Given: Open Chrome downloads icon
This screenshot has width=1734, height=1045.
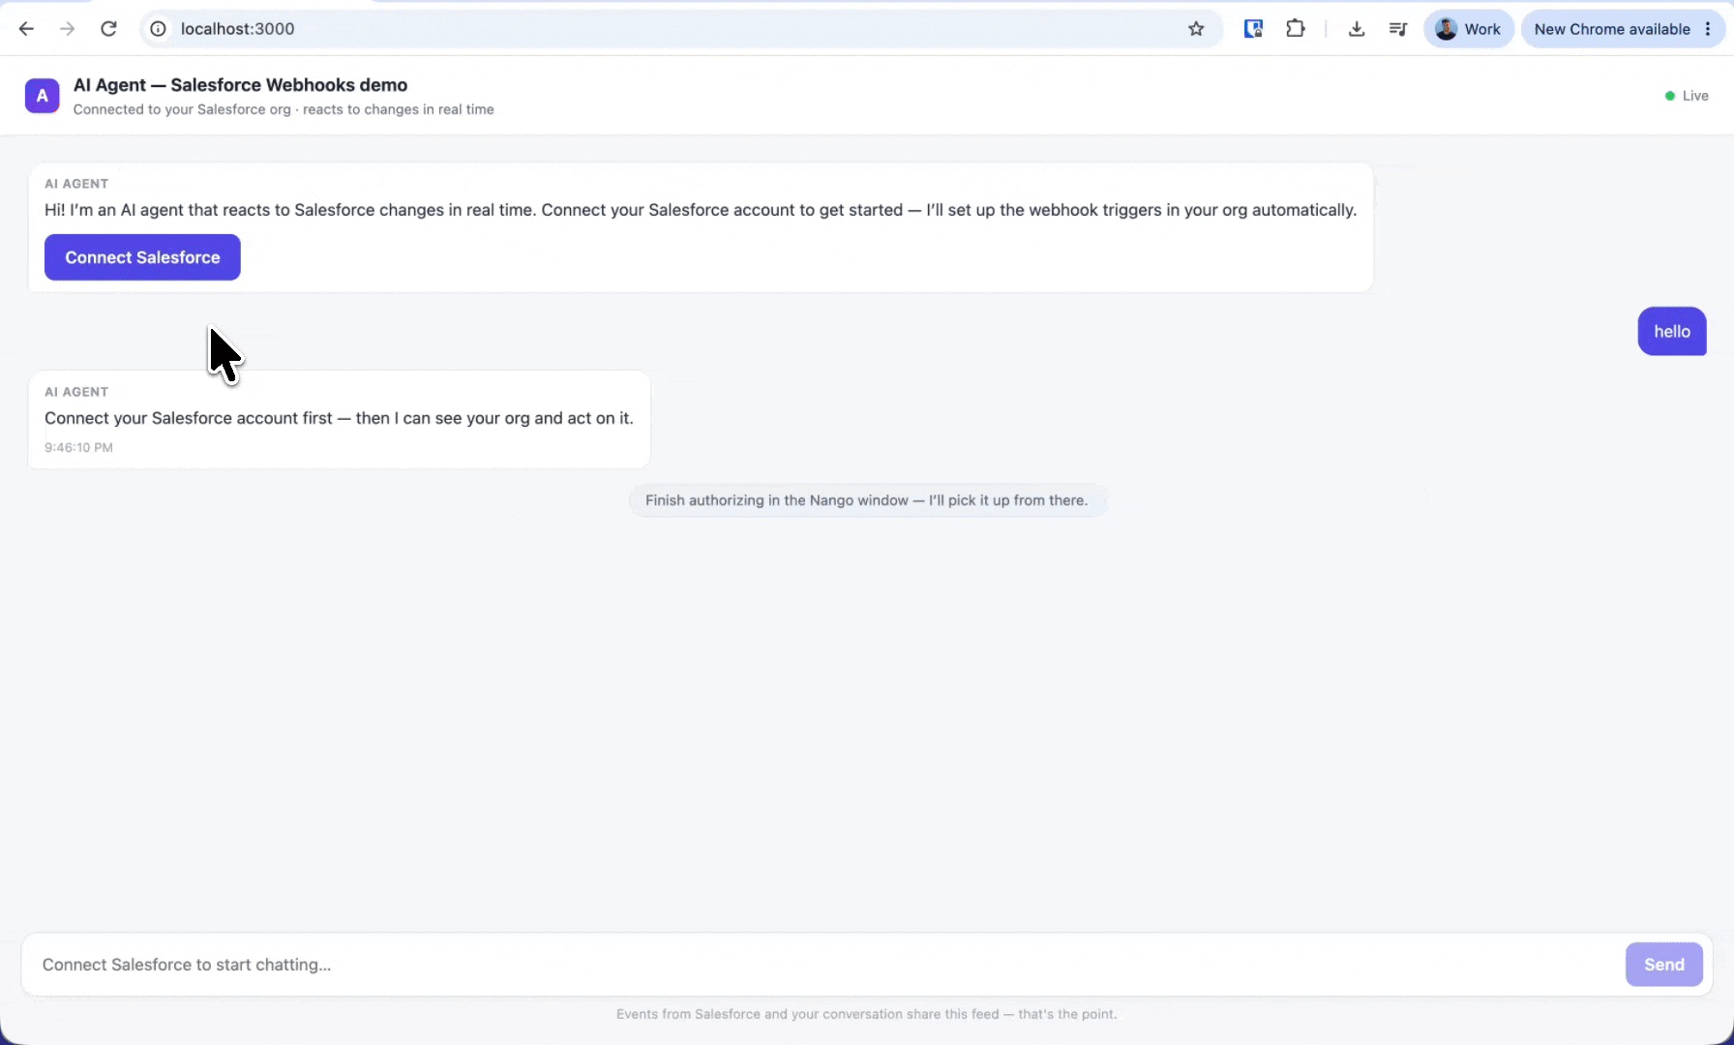Looking at the screenshot, I should pos(1357,29).
